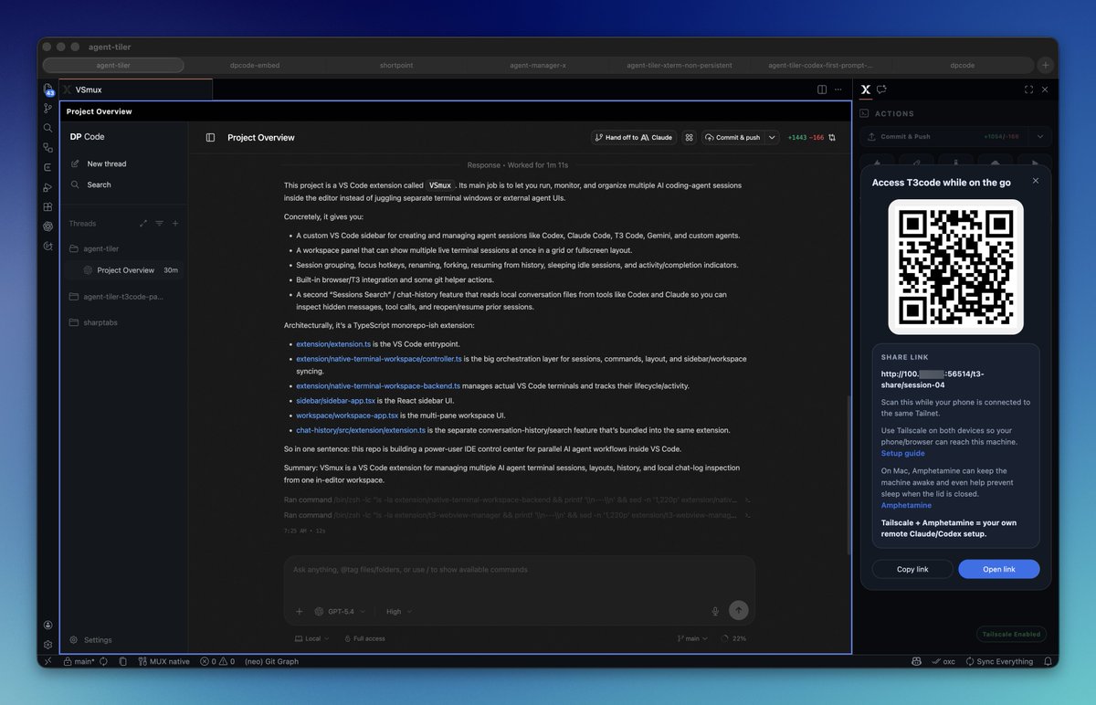The height and width of the screenshot is (705, 1096).
Task: Open the Setup guide link
Action: click(902, 453)
